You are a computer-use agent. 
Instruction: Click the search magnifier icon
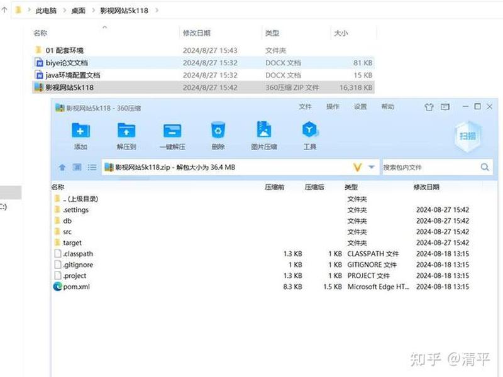click(x=485, y=167)
